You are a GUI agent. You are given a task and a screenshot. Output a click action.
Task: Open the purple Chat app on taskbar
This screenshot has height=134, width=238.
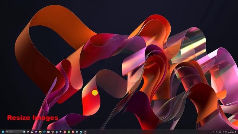pos(36,132)
